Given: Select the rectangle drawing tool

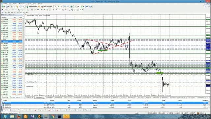Looking at the screenshot, I should point(44,10).
